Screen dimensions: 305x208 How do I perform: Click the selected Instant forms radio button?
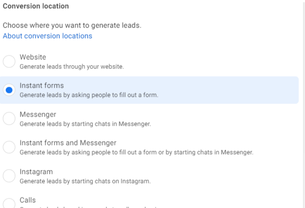(x=9, y=90)
